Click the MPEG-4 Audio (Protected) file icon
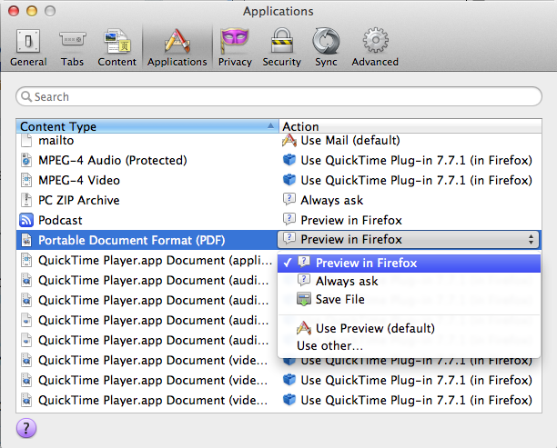Screen dimensions: 557x448 tap(26, 160)
